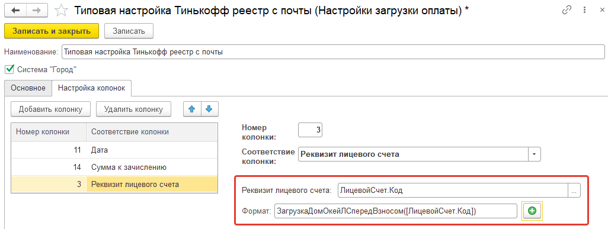This screenshot has height=229, width=608.
Task: Click the Номер колонки table header
Action: [x=49, y=132]
